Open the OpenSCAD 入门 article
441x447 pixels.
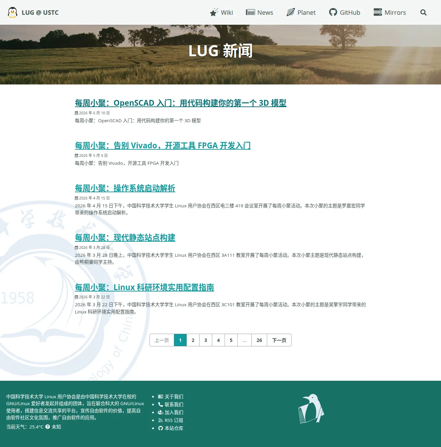pyautogui.click(x=181, y=103)
